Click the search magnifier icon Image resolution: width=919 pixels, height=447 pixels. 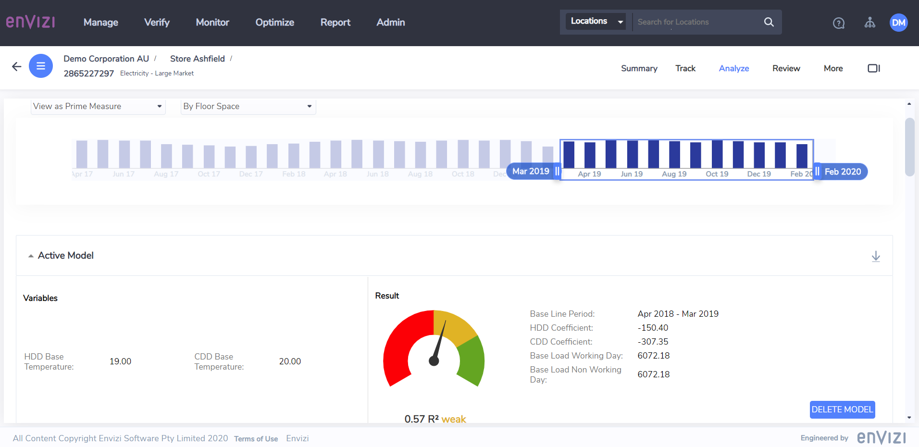coord(769,22)
